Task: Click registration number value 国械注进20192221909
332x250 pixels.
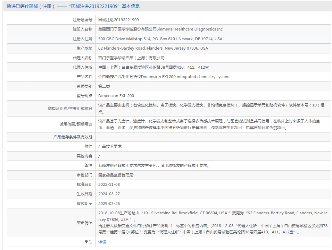Action: coord(118,20)
